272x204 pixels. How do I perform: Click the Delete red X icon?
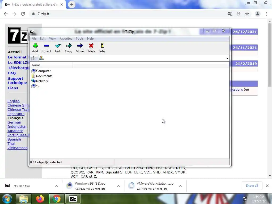click(91, 46)
